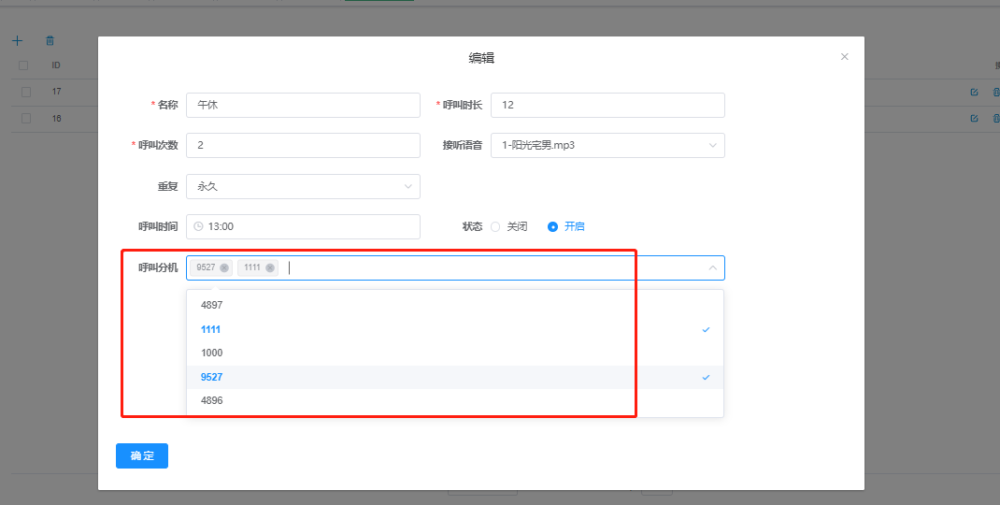Collapse the 呼叫分机 dropdown arrow

click(712, 268)
